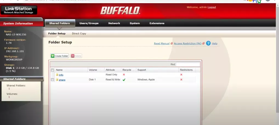
Task: Check the box for the share folder
Action: tap(52, 79)
